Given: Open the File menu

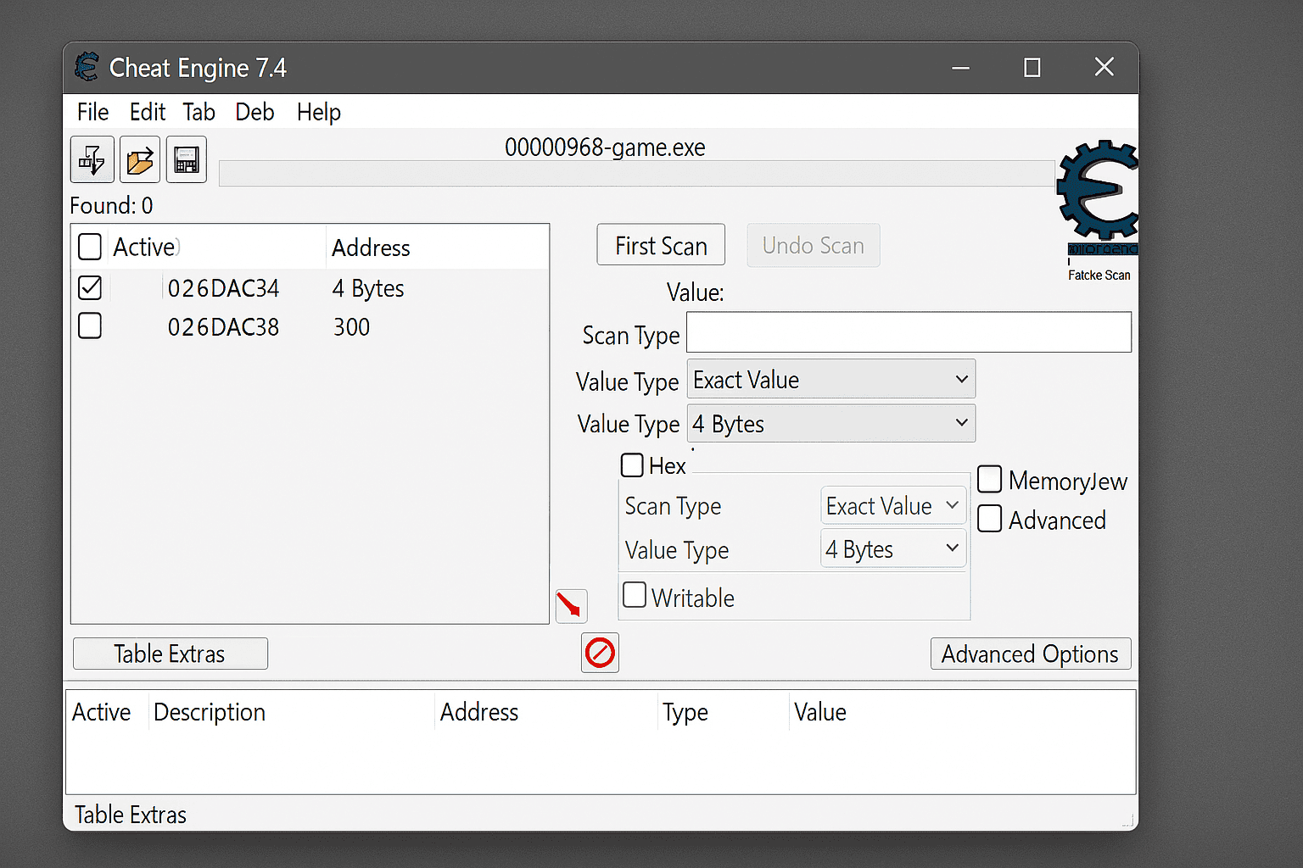Looking at the screenshot, I should coord(92,112).
